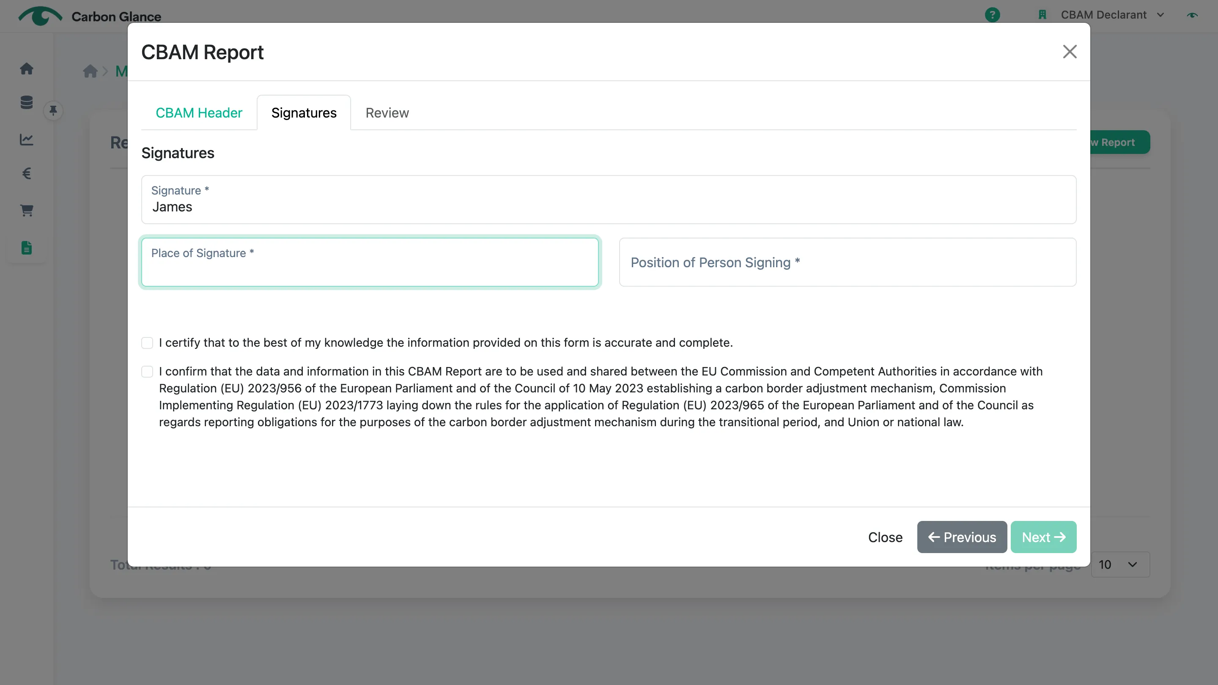Open the database stack sidebar icon
1218x685 pixels.
27,102
